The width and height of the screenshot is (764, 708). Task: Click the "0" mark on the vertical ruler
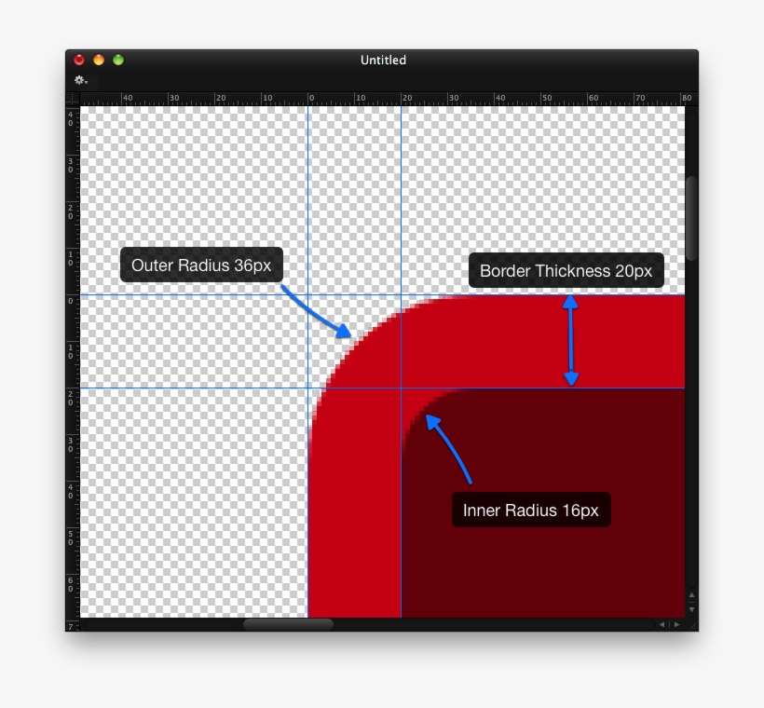[71, 301]
